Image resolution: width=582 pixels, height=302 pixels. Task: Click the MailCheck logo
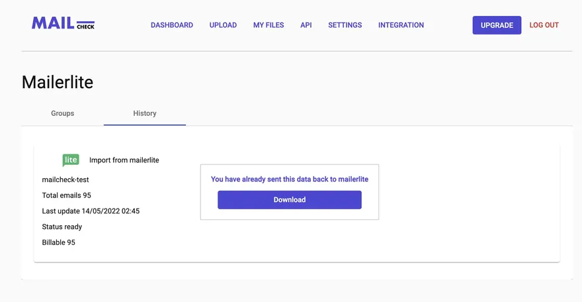(63, 23)
